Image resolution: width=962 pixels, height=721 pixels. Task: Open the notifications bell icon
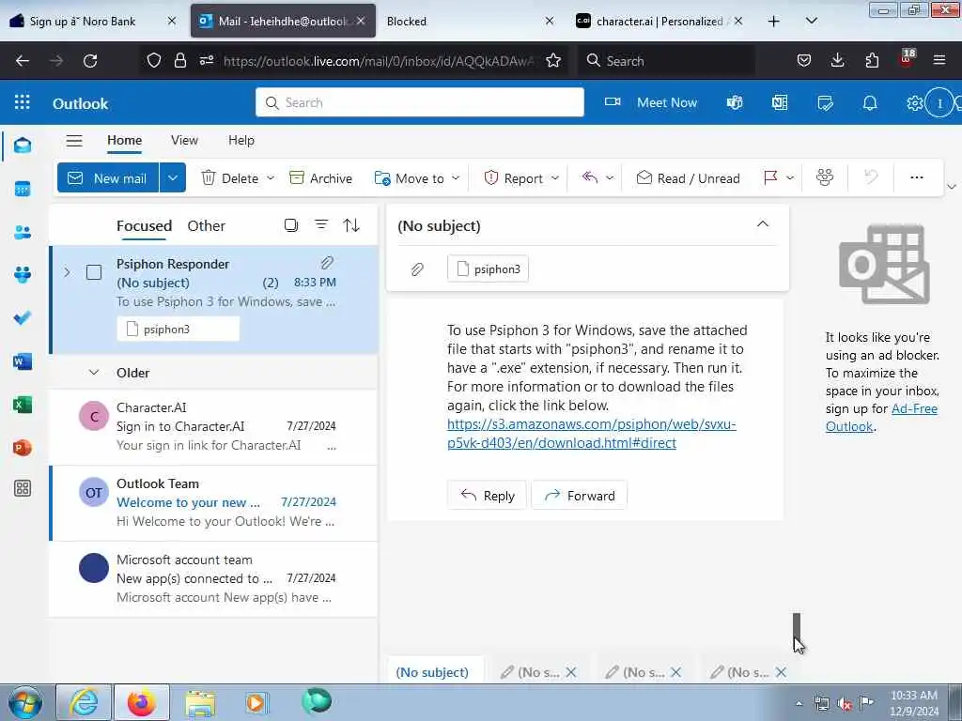tap(870, 103)
